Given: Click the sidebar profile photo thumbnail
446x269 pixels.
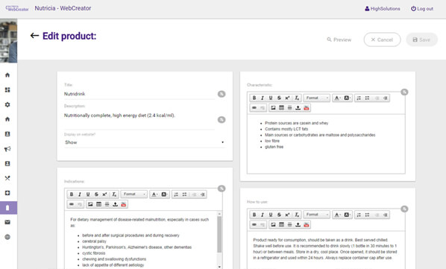Looking at the screenshot, I should click(x=8, y=41).
